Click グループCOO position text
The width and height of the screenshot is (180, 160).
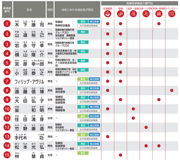tap(62, 46)
